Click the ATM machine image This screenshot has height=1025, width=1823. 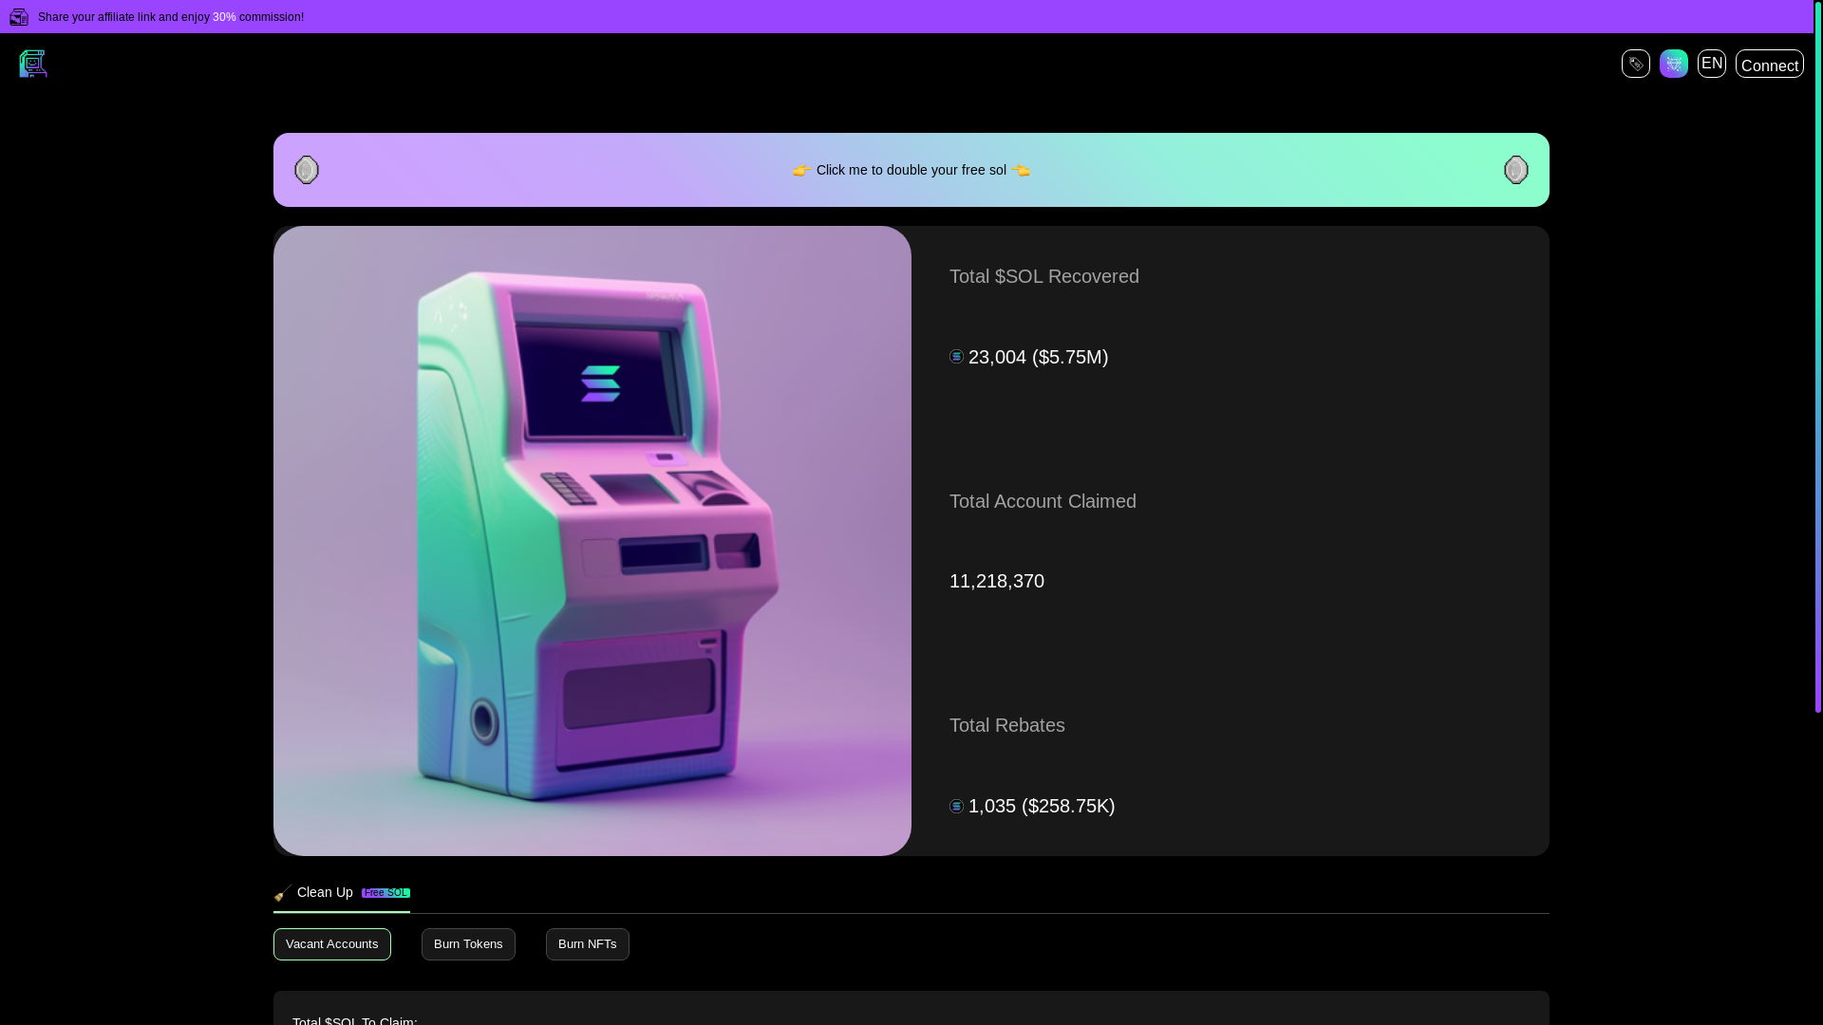(592, 541)
